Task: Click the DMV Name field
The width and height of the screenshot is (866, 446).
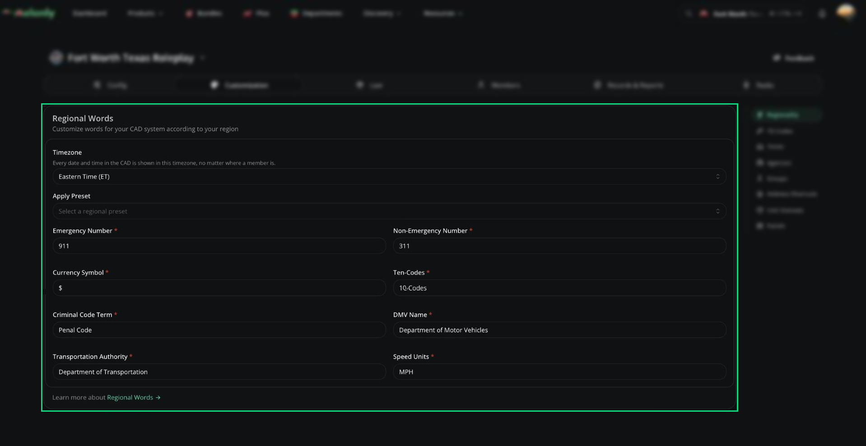Action: [559, 330]
